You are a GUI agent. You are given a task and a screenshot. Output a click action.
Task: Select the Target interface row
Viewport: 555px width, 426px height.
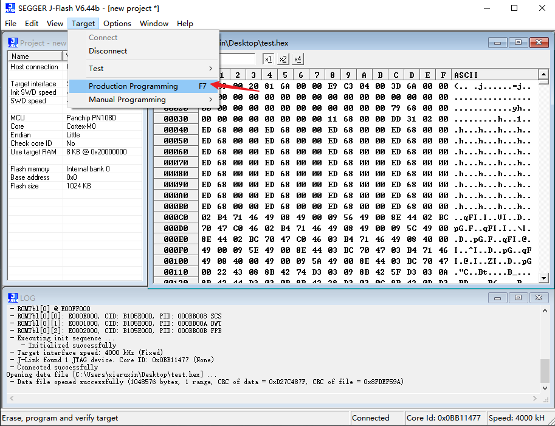(75, 84)
